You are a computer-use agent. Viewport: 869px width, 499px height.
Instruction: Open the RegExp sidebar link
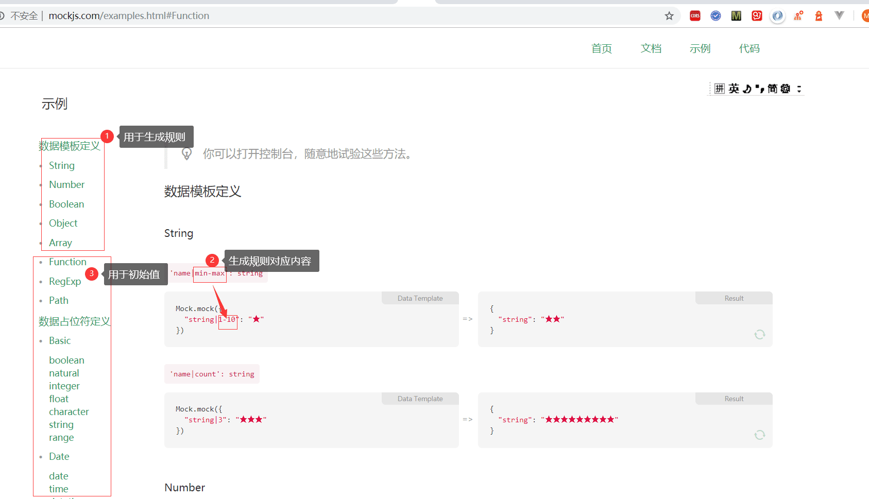tap(65, 281)
